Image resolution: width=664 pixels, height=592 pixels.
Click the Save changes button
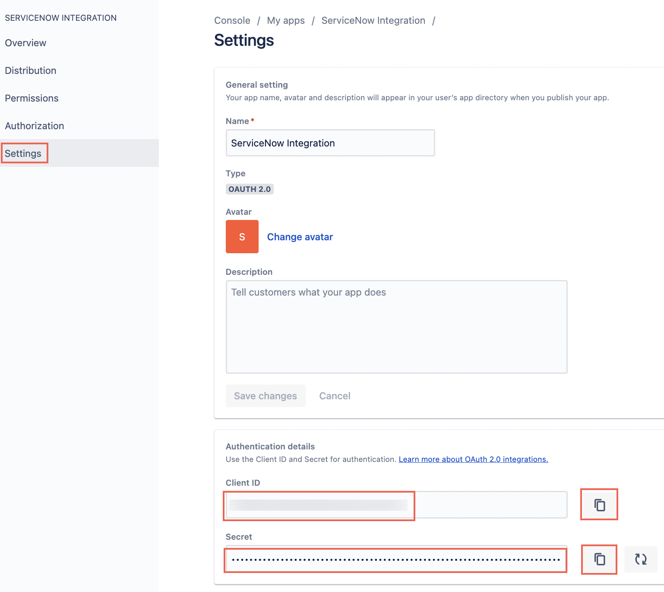[266, 396]
